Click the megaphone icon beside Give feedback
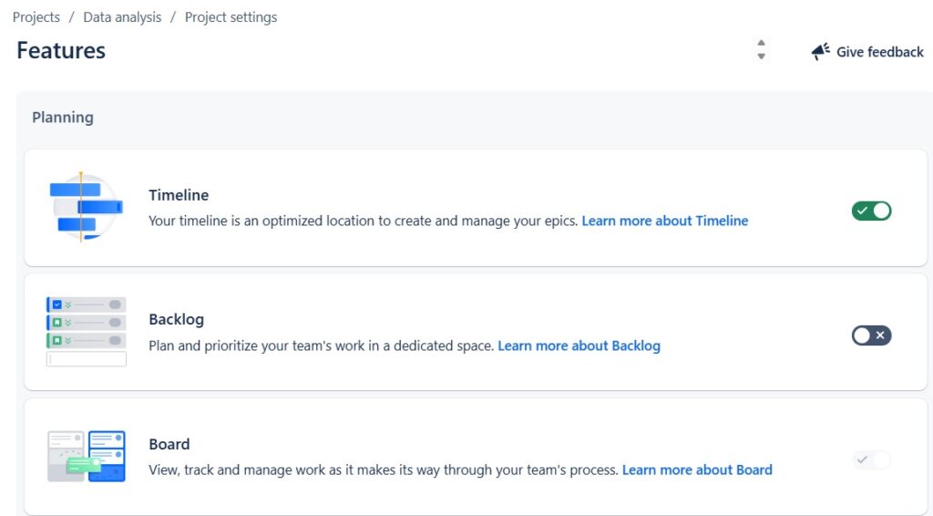 [x=820, y=52]
